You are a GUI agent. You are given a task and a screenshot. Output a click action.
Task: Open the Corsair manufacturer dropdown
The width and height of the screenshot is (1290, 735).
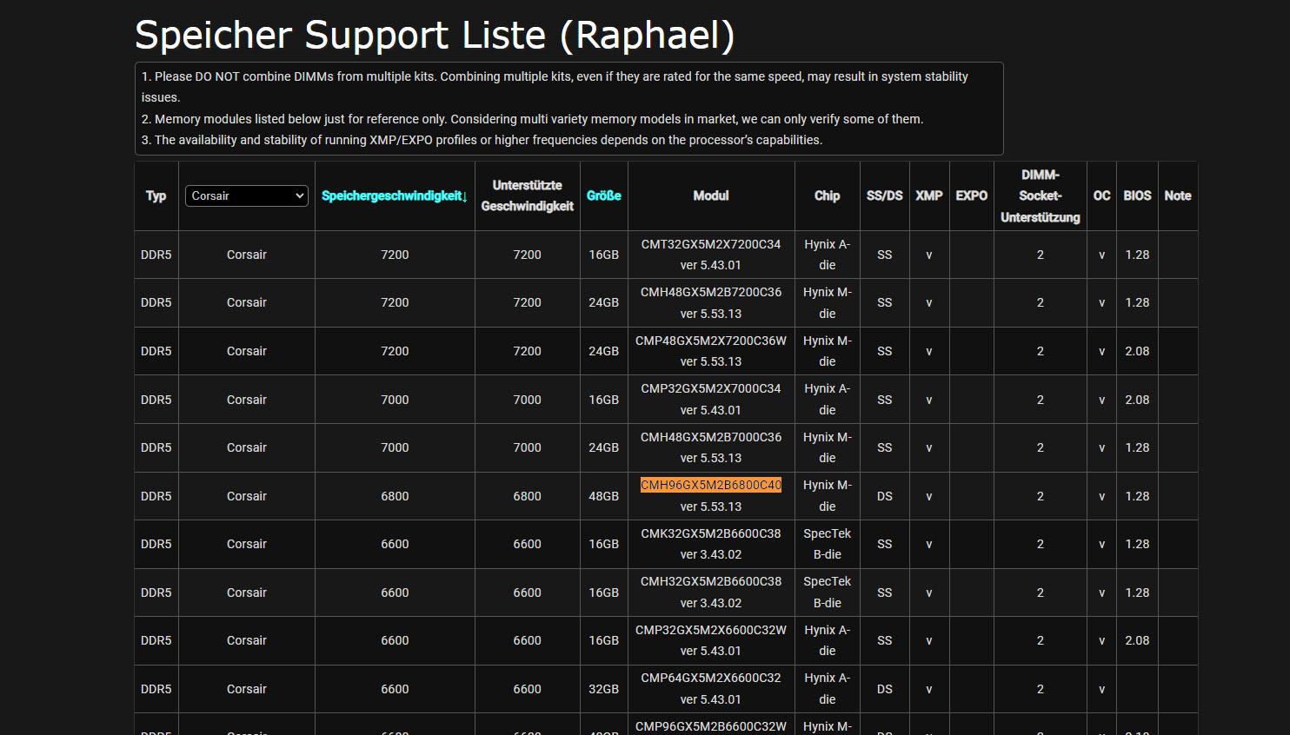247,196
